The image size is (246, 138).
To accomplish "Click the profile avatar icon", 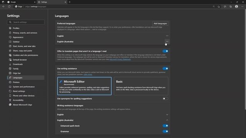I will 236,7.
